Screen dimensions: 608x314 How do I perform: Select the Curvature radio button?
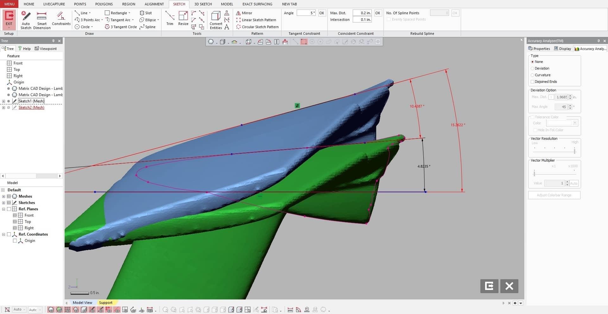(x=533, y=75)
